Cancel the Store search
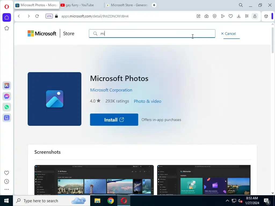Viewport: 275px width, 206px height. [x=228, y=34]
